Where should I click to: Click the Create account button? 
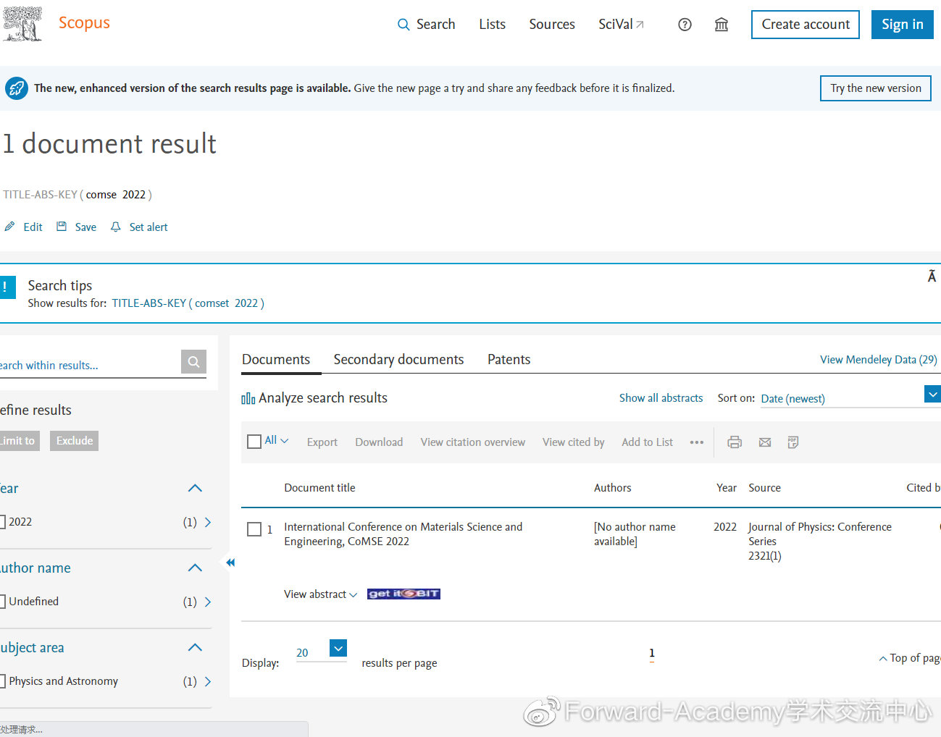click(806, 25)
